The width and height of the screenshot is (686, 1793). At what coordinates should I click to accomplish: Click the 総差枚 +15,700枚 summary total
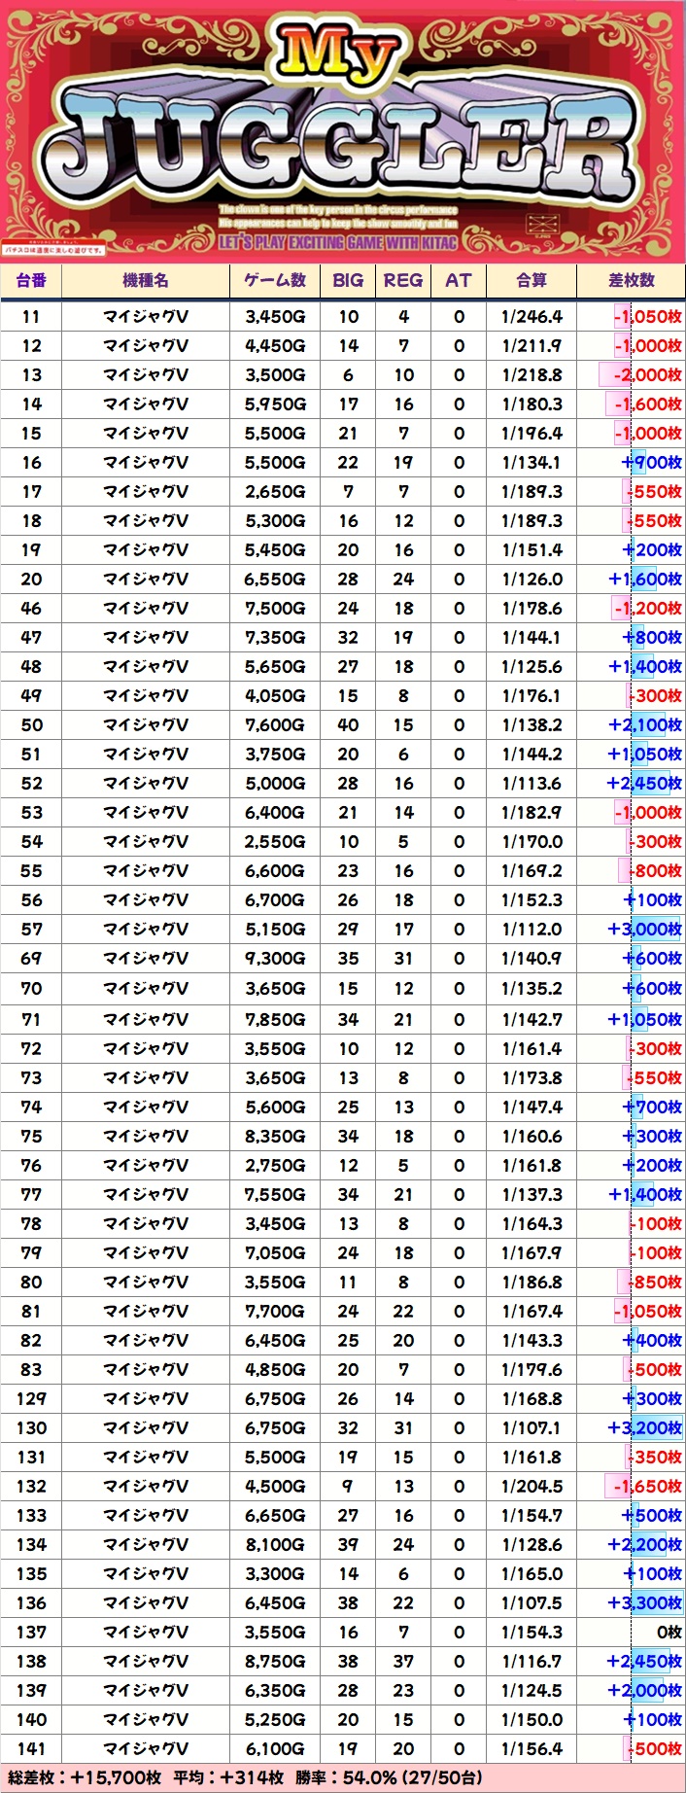85,1778
